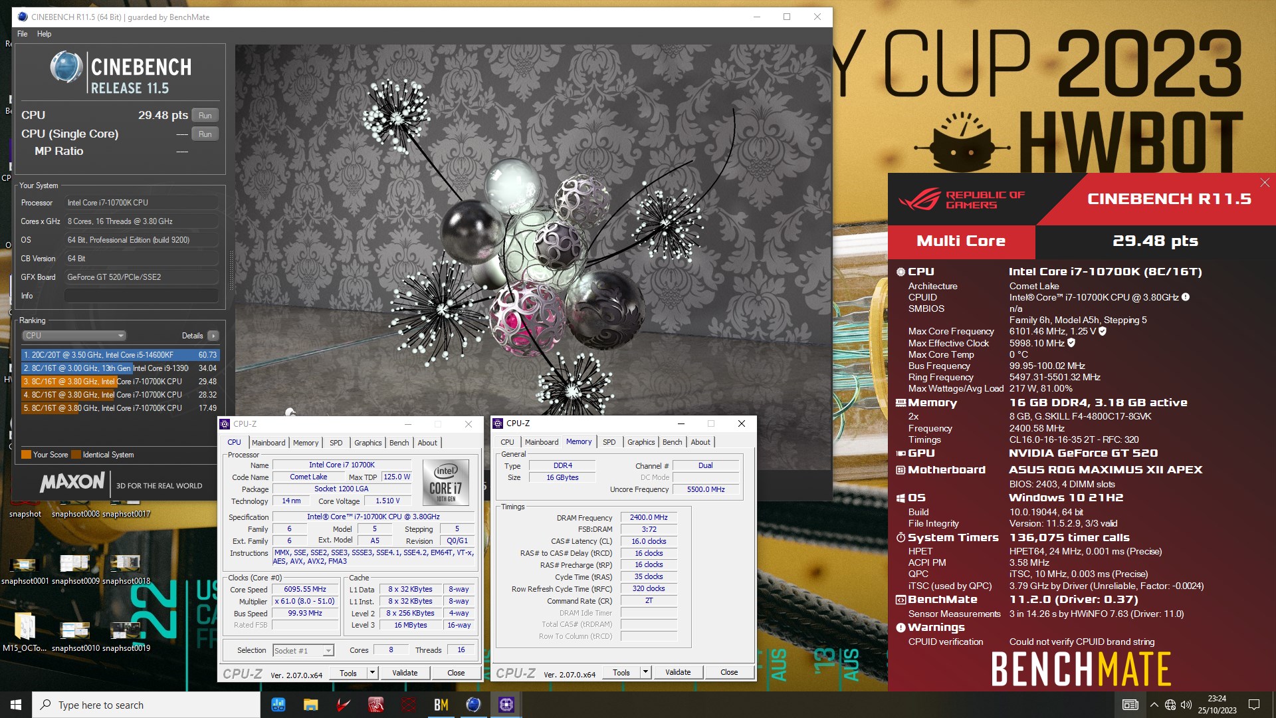Open the notification center icon
The width and height of the screenshot is (1276, 718).
point(1254,705)
